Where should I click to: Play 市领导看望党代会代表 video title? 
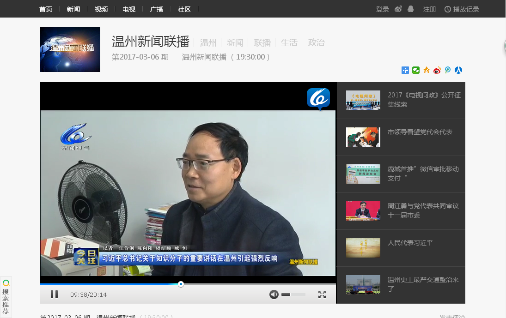click(x=420, y=132)
